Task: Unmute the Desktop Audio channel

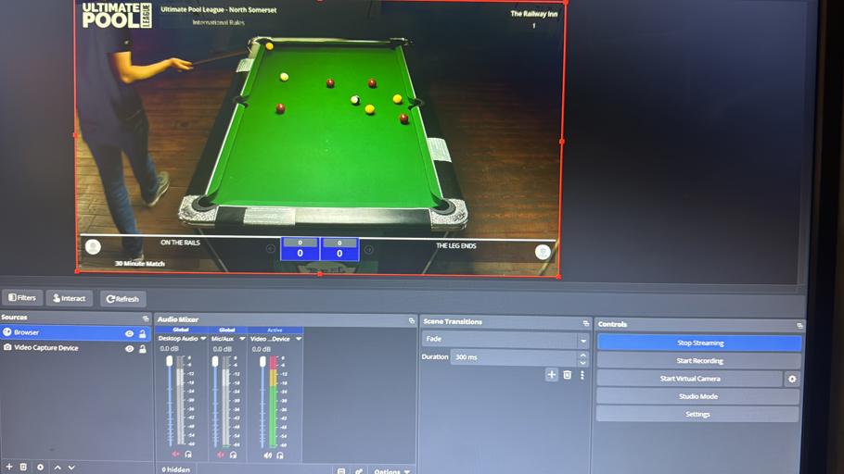Action: pos(176,455)
